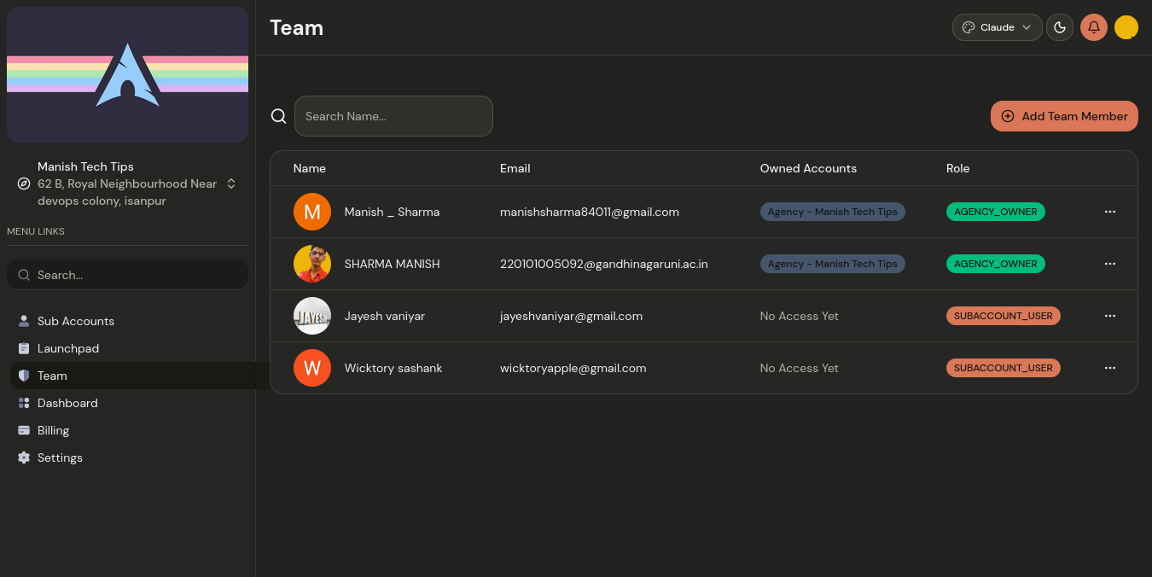
Task: Click the magnifier icon beside Search Name
Action: pyautogui.click(x=278, y=116)
